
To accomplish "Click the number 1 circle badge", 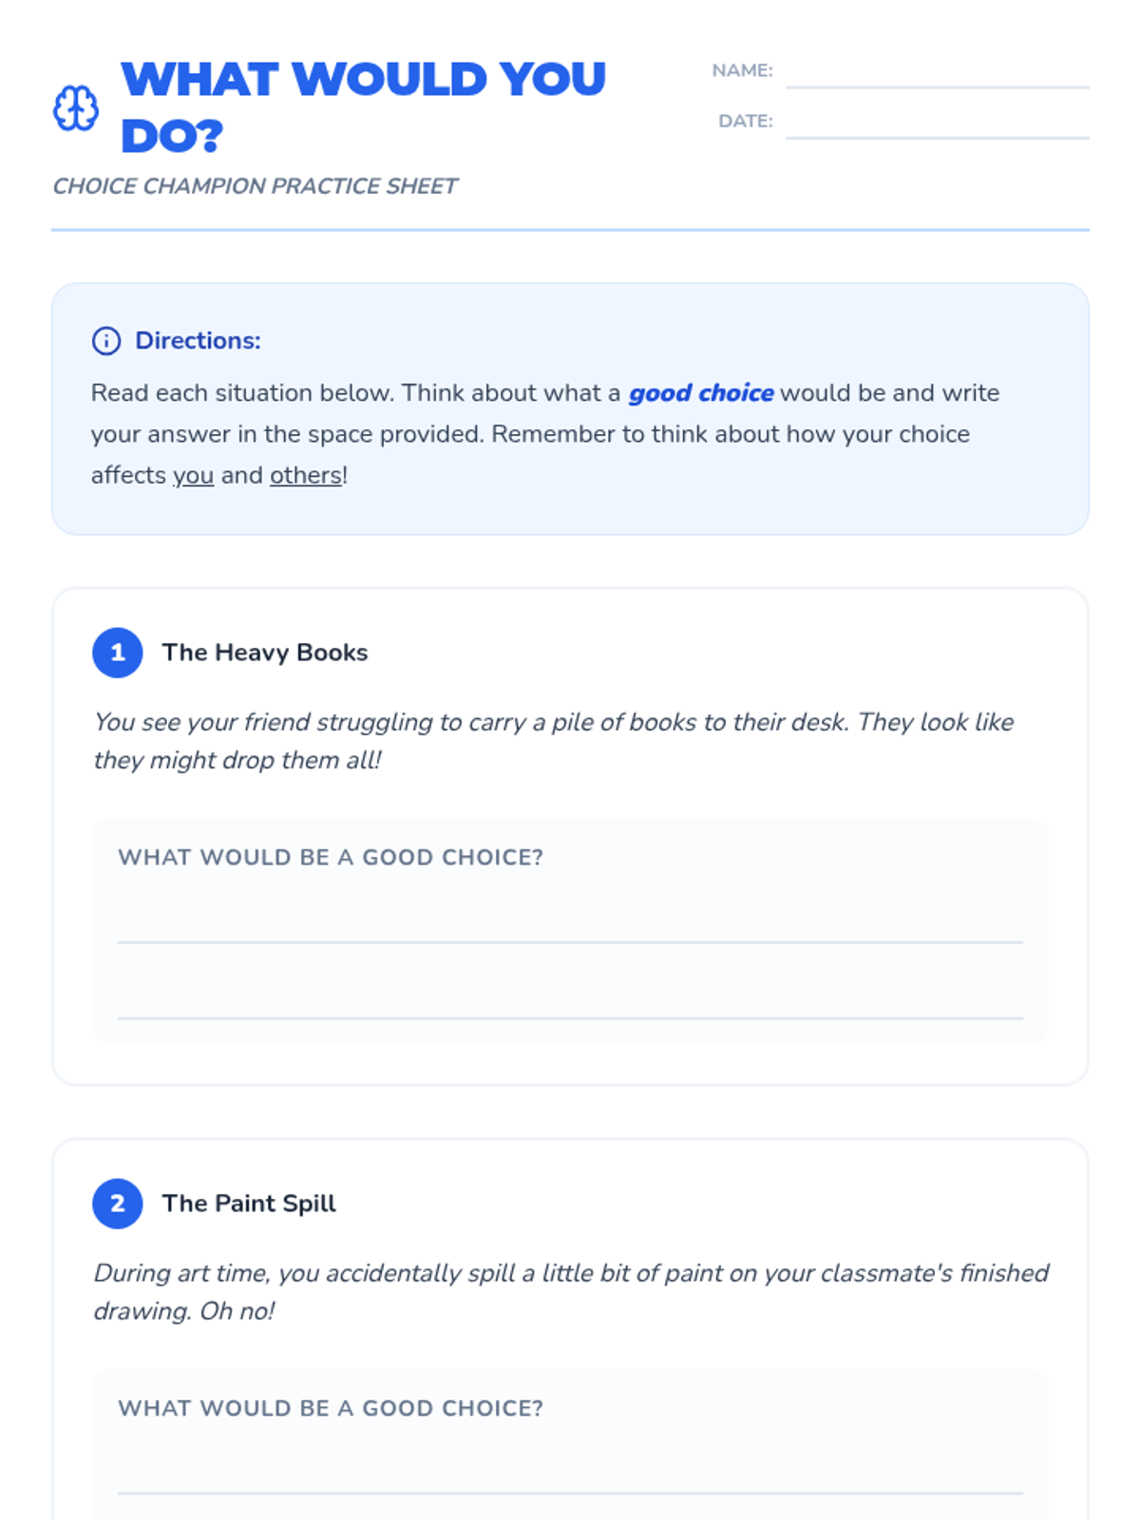I will pyautogui.click(x=118, y=653).
